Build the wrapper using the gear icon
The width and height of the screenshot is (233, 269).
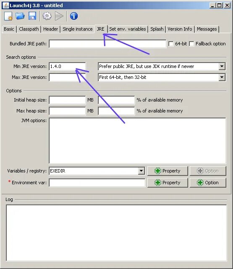(47, 16)
